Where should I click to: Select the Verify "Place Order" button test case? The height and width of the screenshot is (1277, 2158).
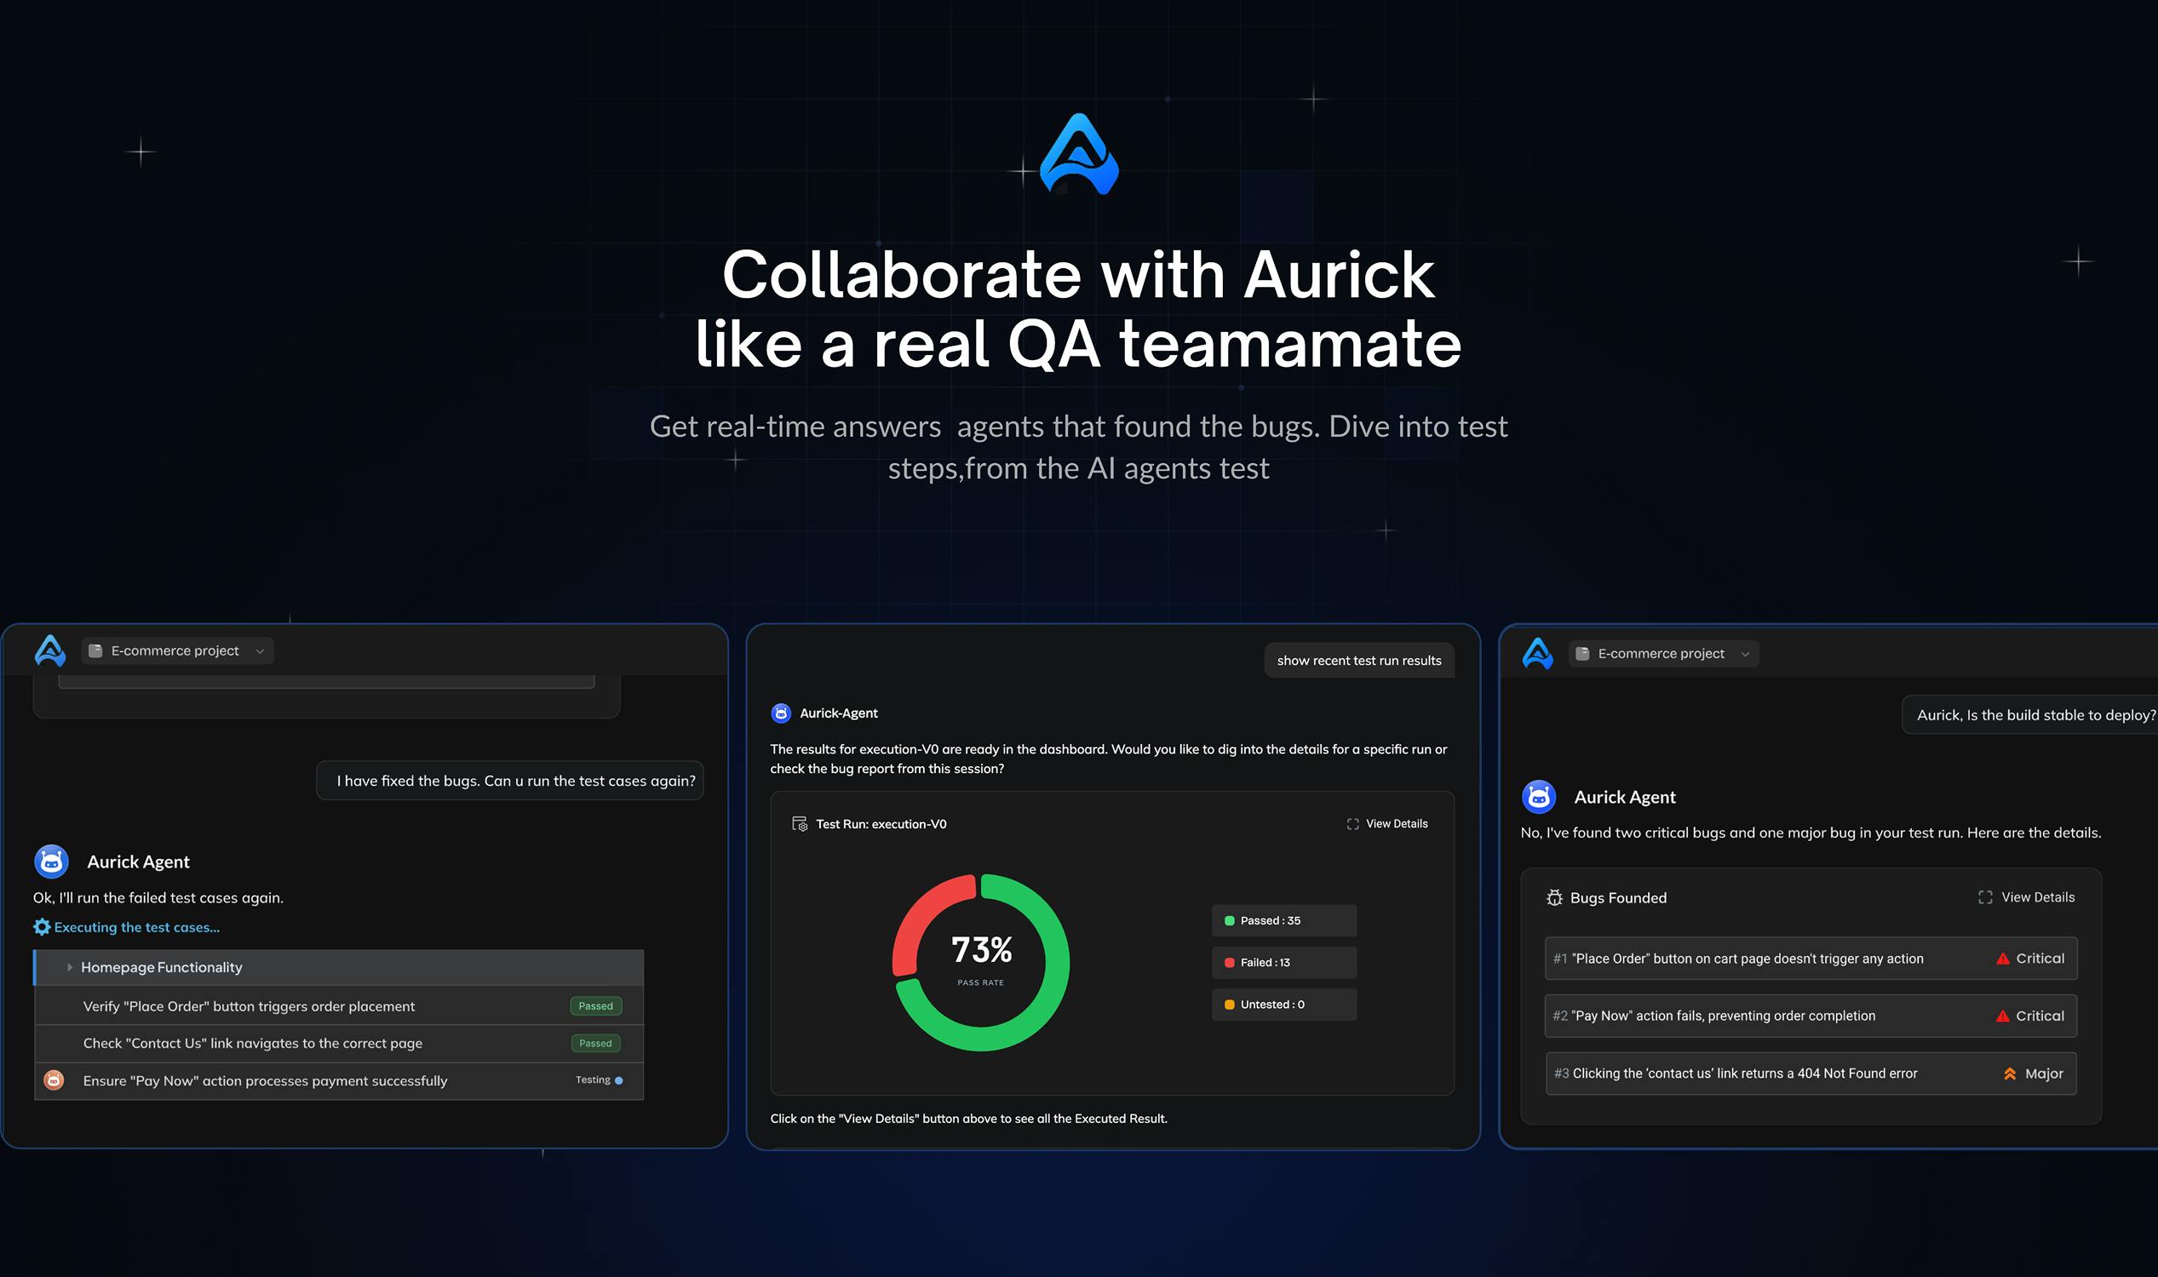(338, 1006)
